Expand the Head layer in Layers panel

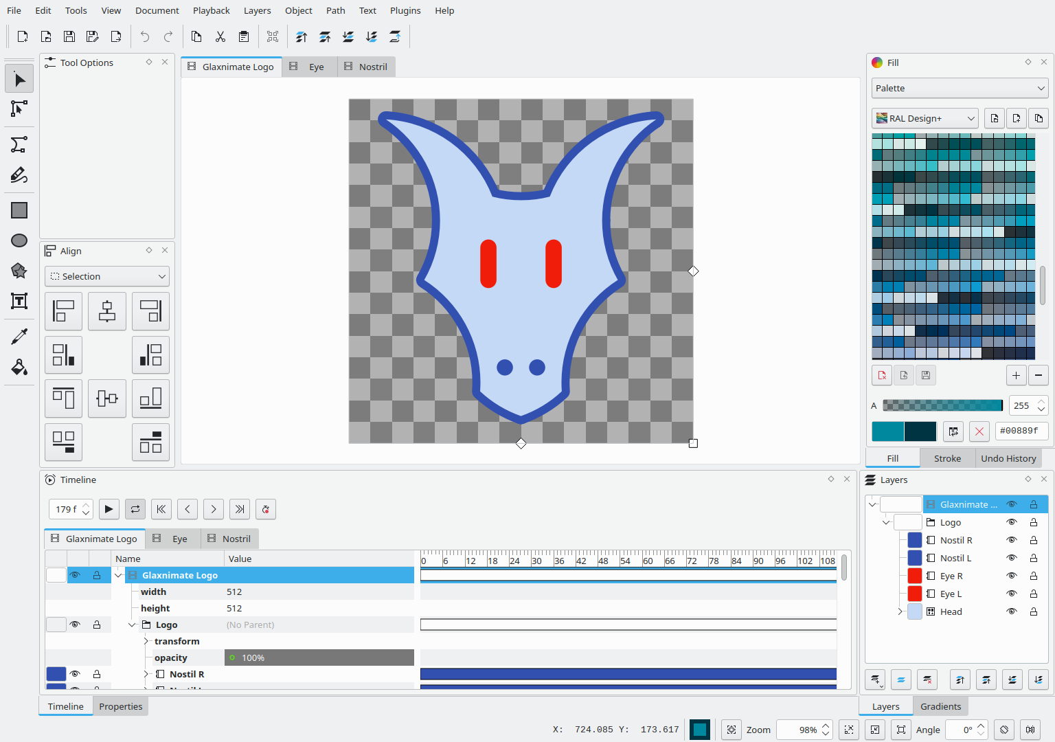[x=900, y=611]
